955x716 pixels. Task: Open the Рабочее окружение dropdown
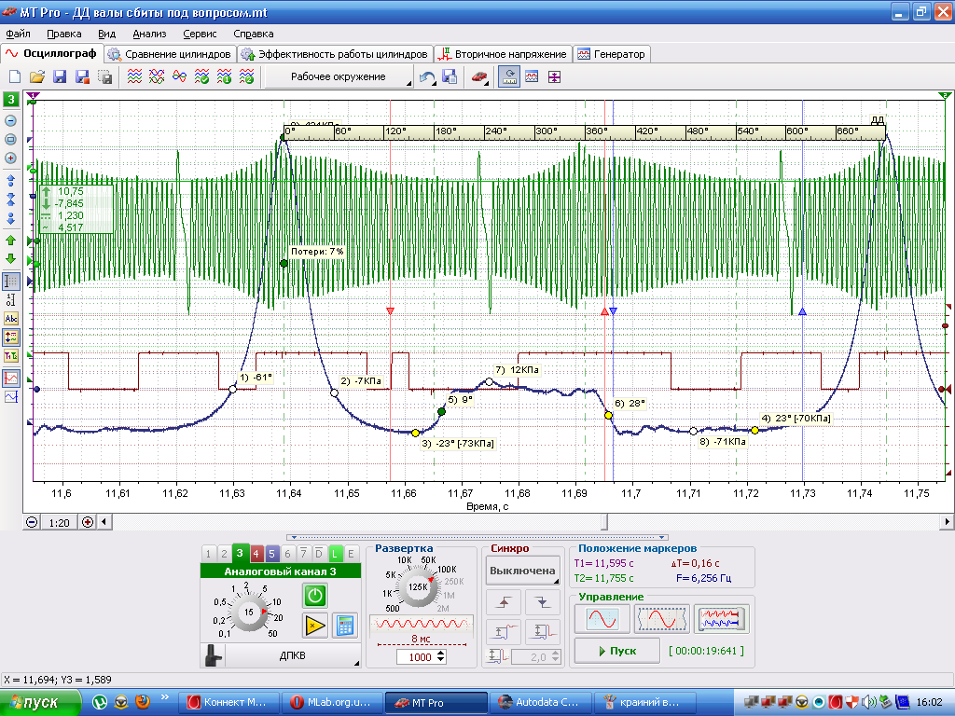[339, 76]
